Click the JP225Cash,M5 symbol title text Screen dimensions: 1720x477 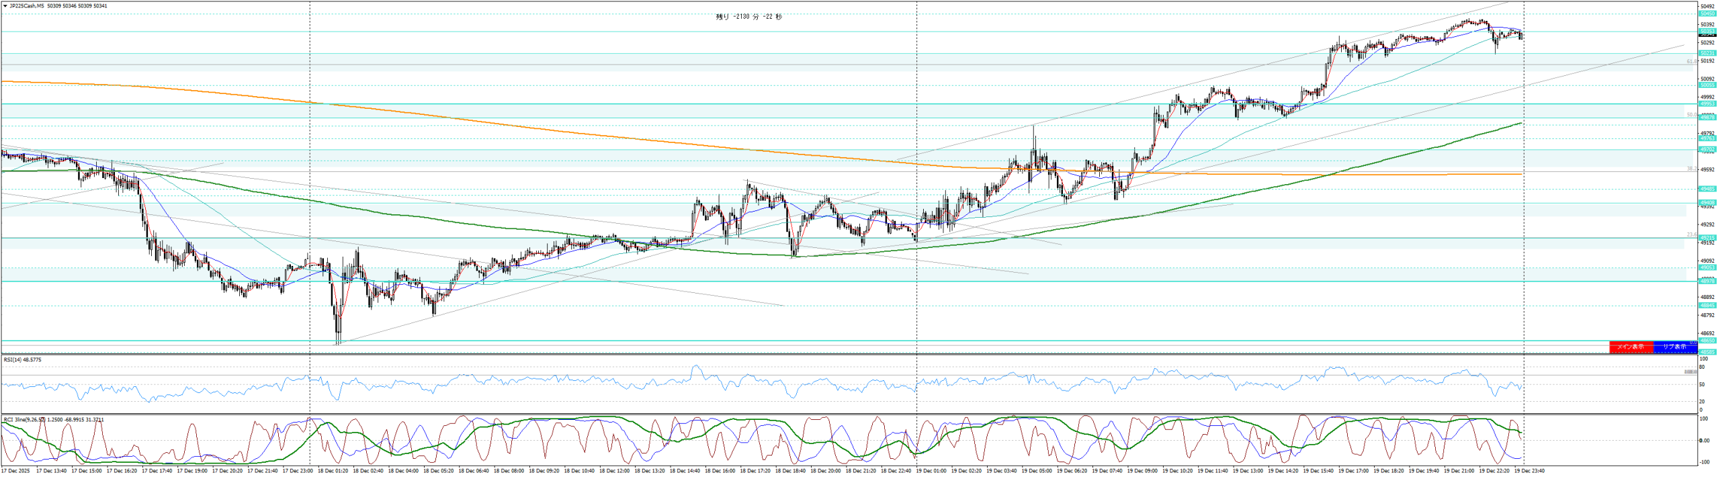27,6
